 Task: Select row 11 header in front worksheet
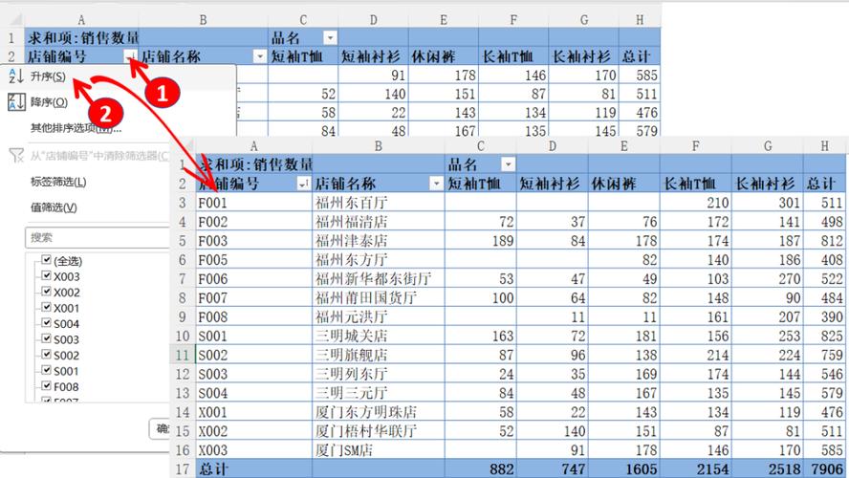tap(183, 355)
